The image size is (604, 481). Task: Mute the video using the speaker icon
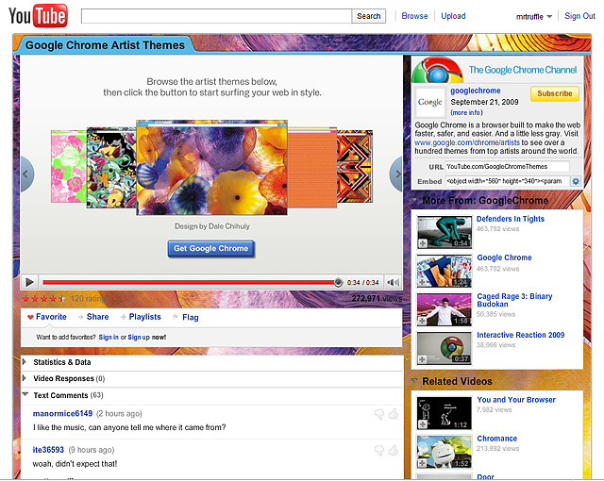click(393, 282)
